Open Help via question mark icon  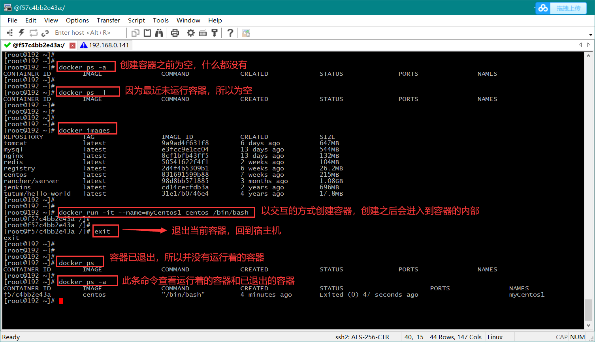coord(230,33)
